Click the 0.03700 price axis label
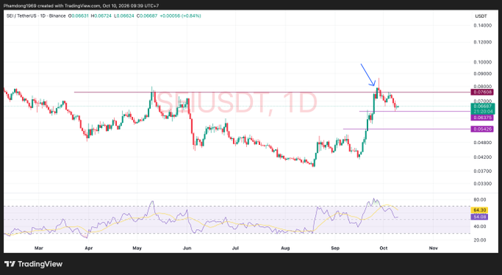The width and height of the screenshot is (502, 275). (x=483, y=171)
